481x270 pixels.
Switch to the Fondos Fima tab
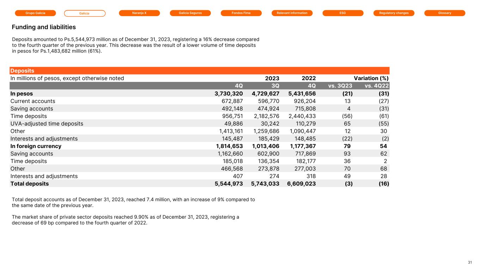[x=241, y=13]
